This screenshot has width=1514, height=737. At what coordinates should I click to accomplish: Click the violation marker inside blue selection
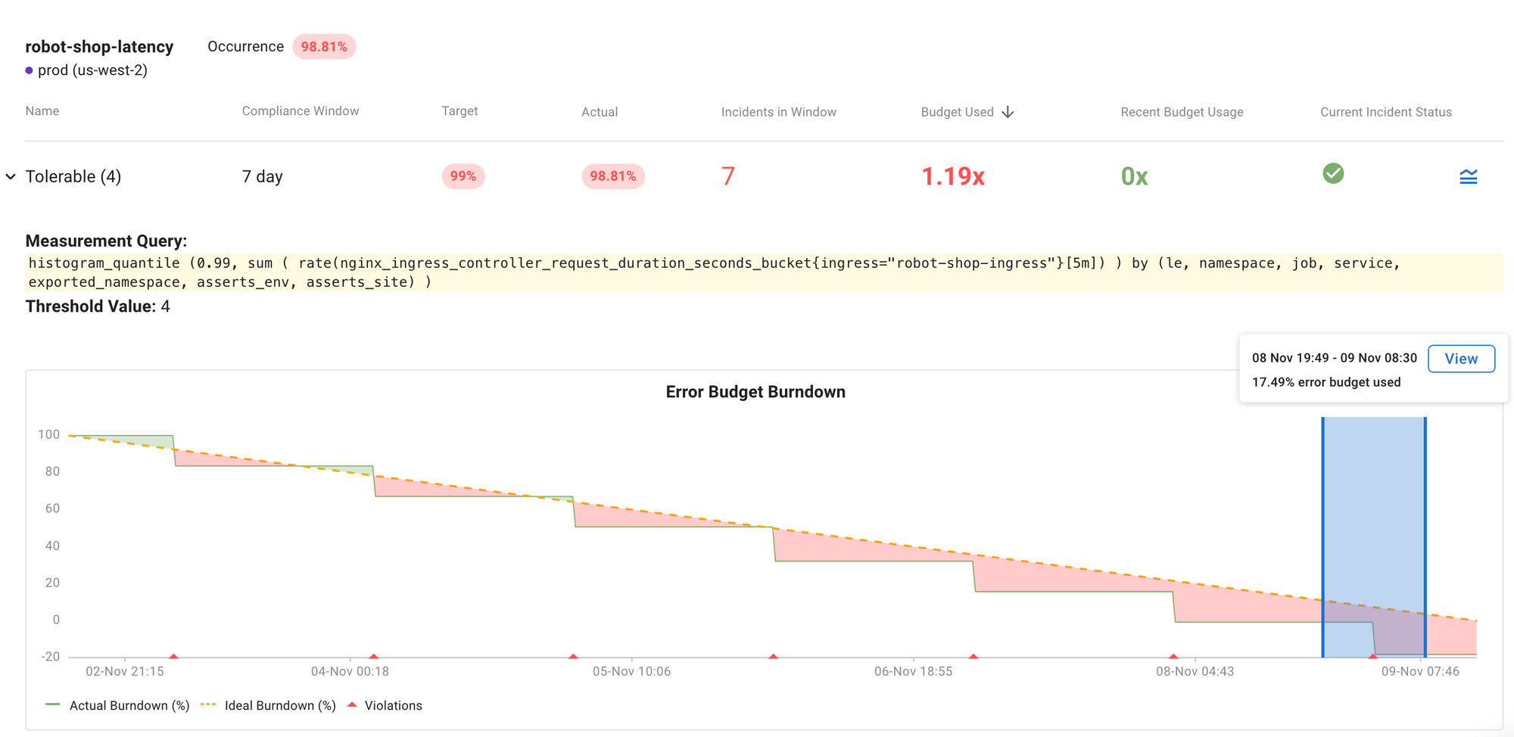[x=1372, y=656]
